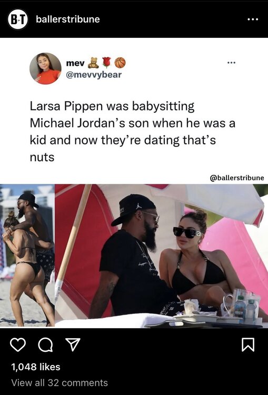Open ballerstribune B-T profile avatar
Screen dimensions: 268x395
(17, 19)
